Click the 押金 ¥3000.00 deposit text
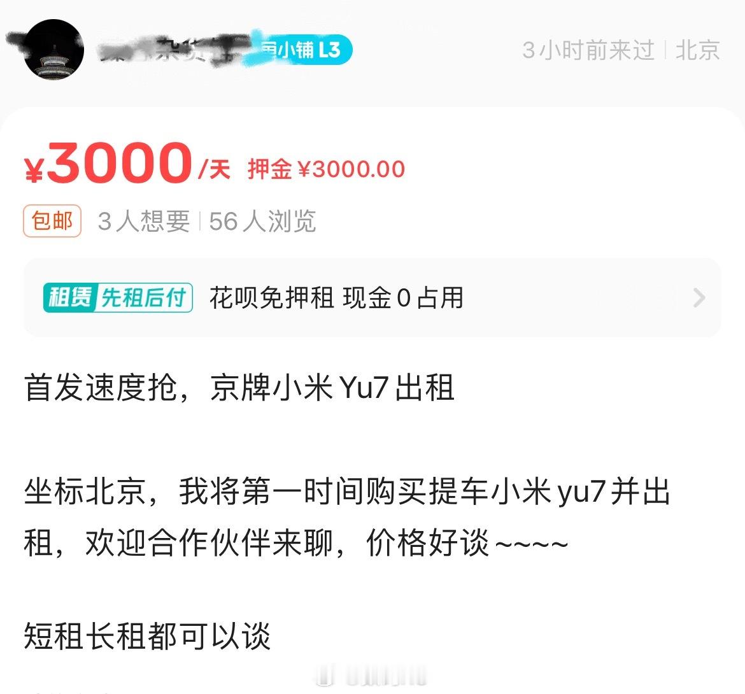The image size is (745, 694). (327, 169)
